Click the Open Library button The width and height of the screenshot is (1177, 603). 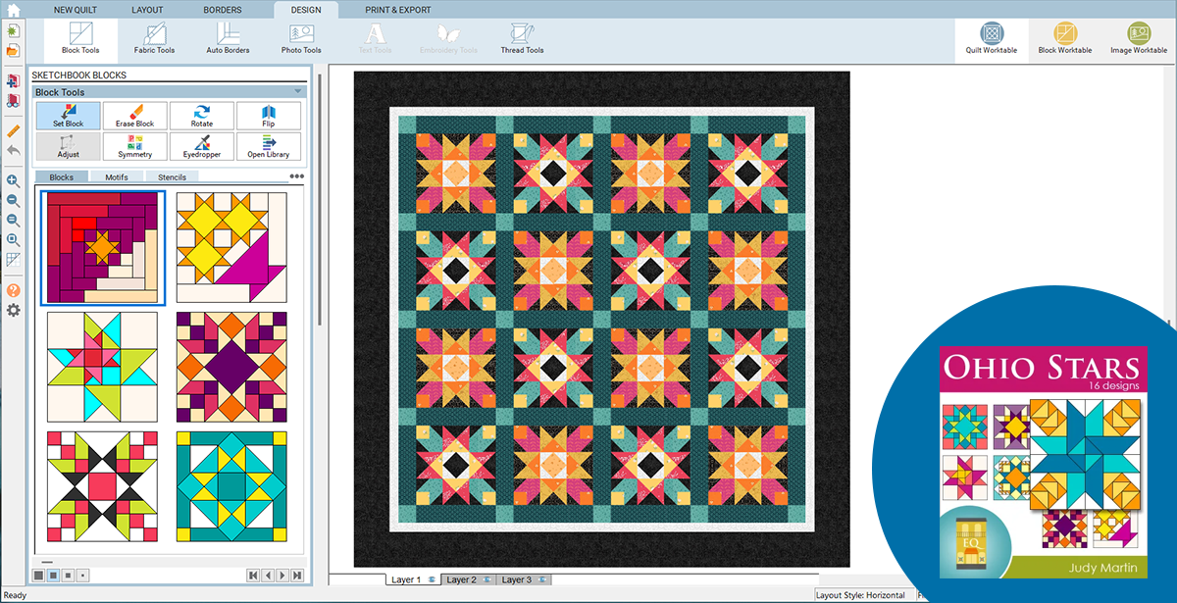268,146
